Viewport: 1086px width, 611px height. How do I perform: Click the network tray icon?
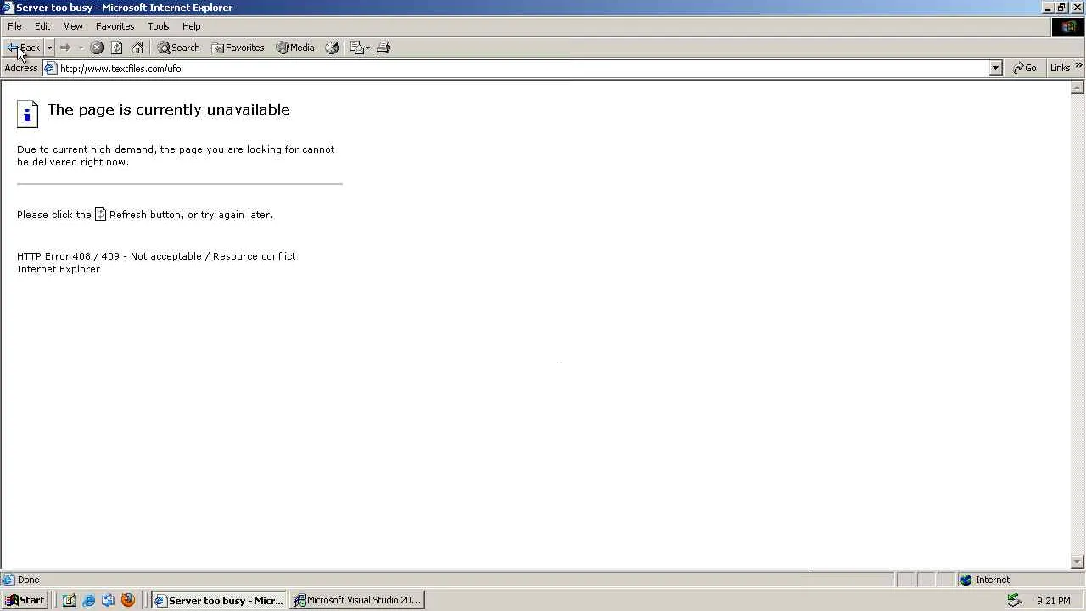(x=1013, y=600)
